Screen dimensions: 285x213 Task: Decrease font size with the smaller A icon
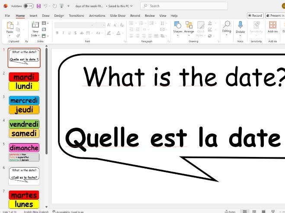[x=115, y=25]
